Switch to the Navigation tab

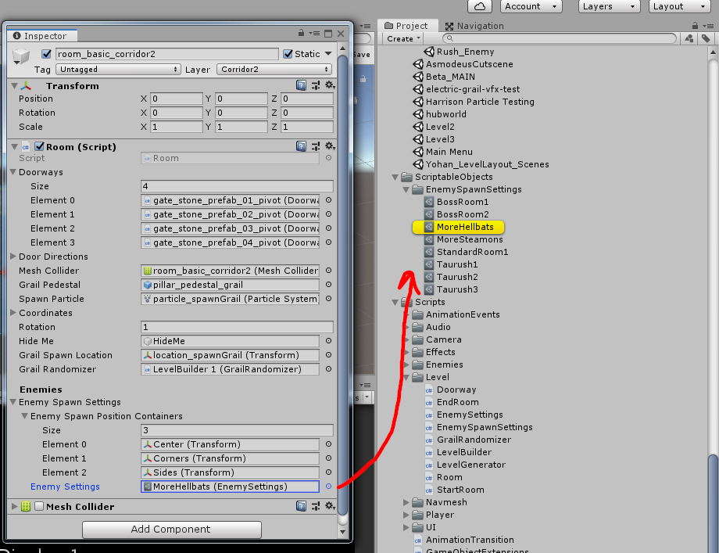tap(474, 26)
